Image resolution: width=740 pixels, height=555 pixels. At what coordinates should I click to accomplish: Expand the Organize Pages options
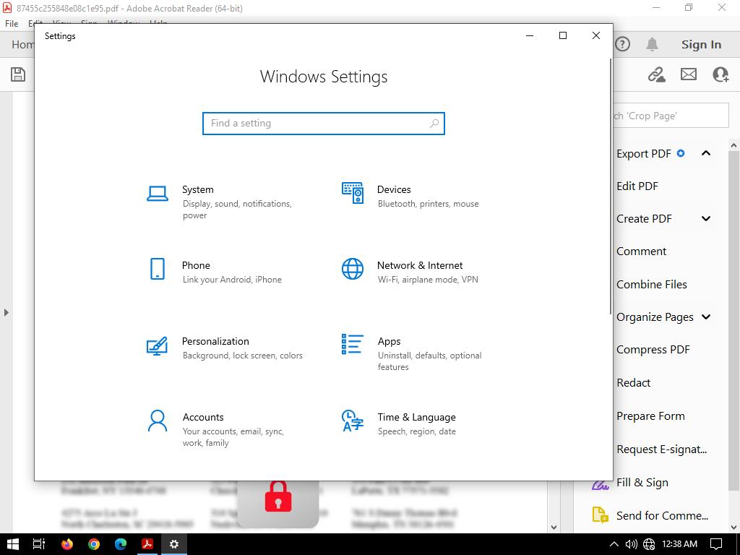(706, 317)
